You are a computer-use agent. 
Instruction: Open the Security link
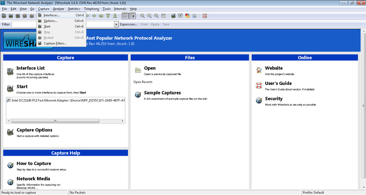(x=274, y=99)
